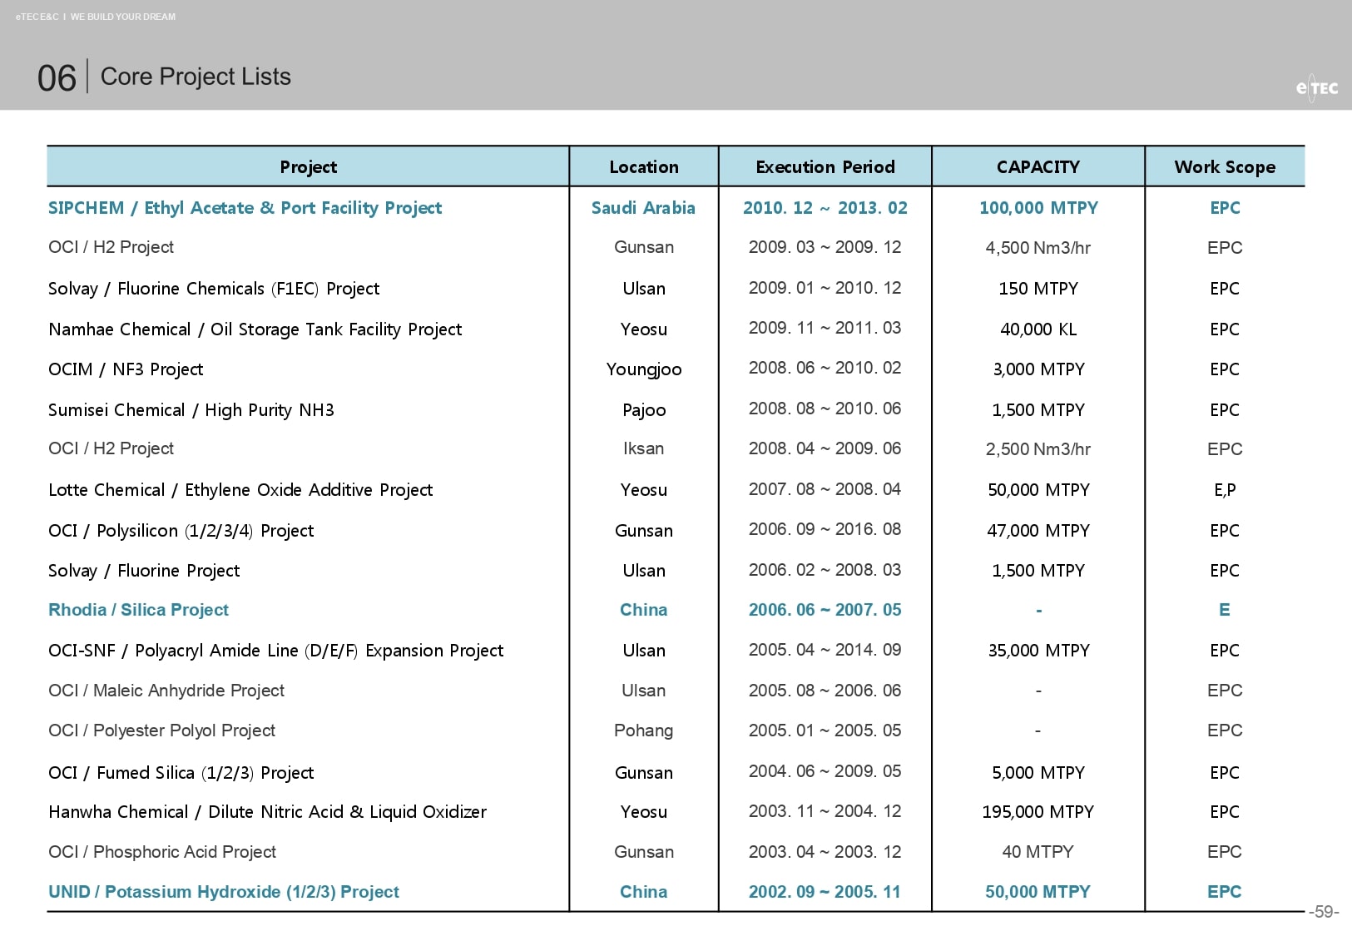Click the 'Pajoo' location cell
1352x936 pixels.
pyautogui.click(x=644, y=410)
